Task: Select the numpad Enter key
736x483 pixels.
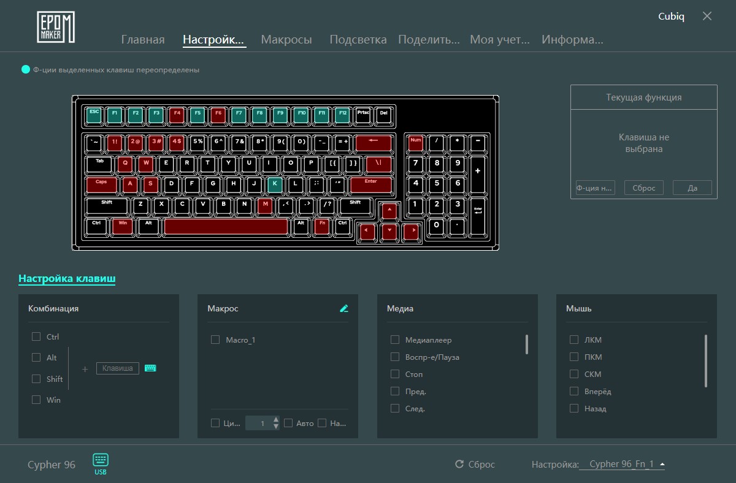Action: pyautogui.click(x=478, y=216)
